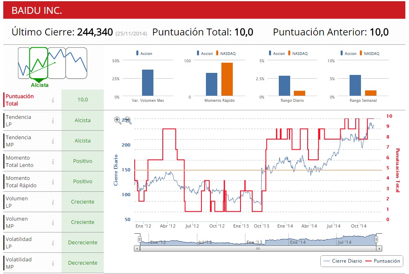Click the Positivo value for Momento Total Rápido

[83, 182]
